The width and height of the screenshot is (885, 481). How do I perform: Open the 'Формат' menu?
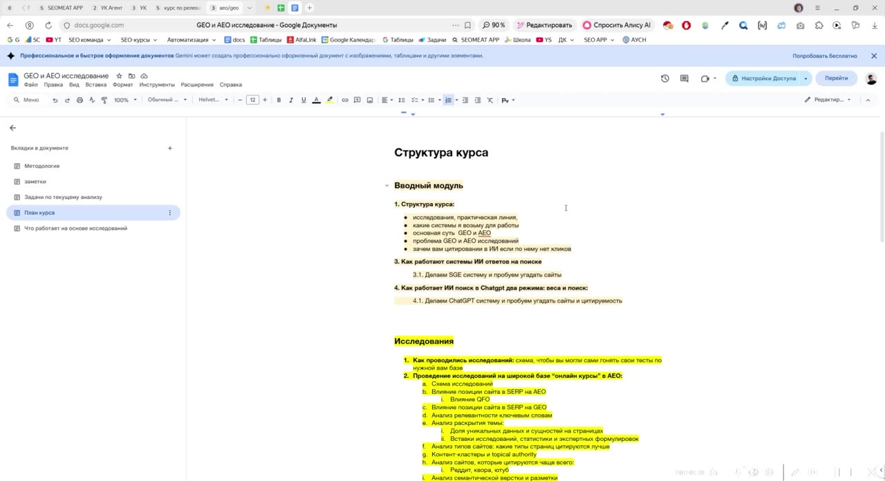[x=122, y=85]
